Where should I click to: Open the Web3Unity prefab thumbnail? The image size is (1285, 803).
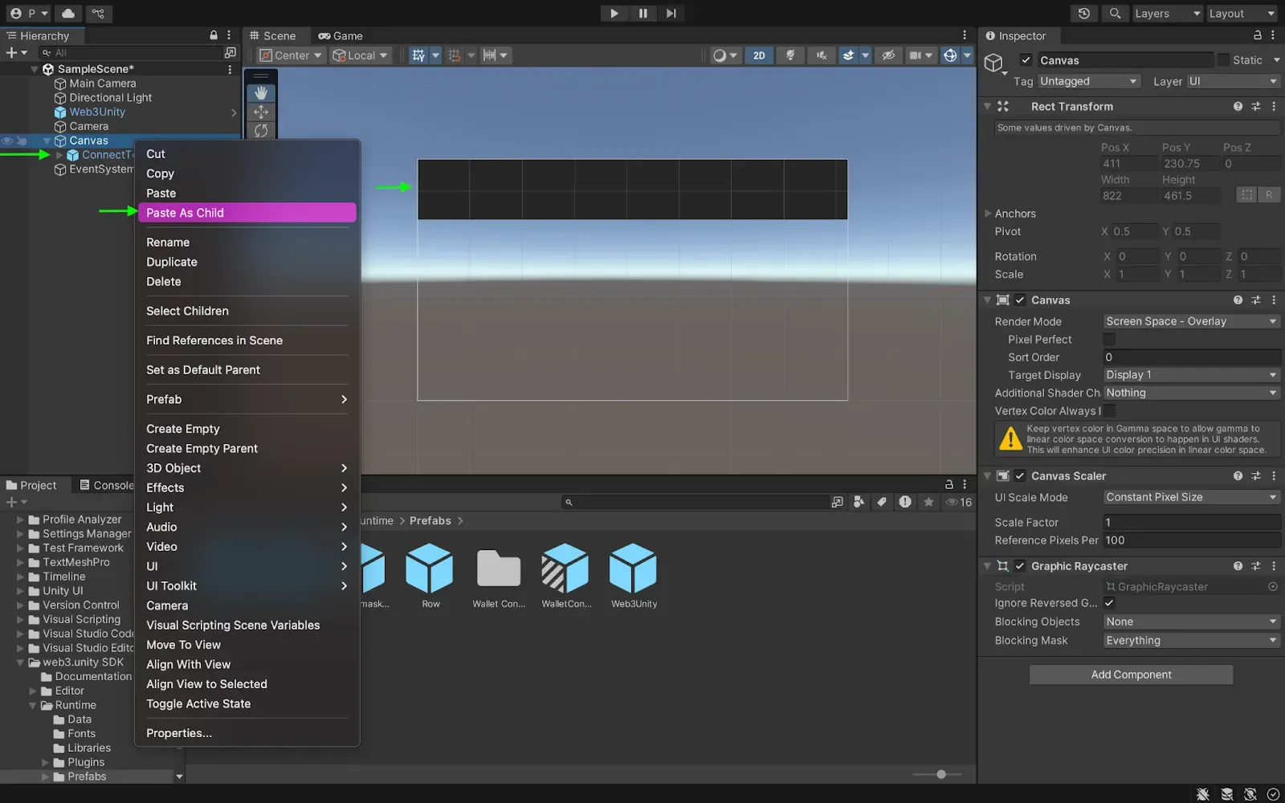(x=633, y=569)
